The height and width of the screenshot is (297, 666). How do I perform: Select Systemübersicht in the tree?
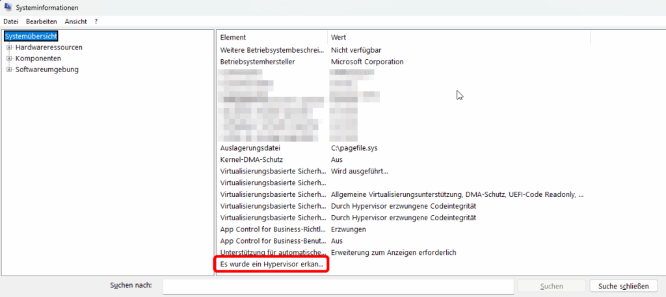click(x=31, y=36)
